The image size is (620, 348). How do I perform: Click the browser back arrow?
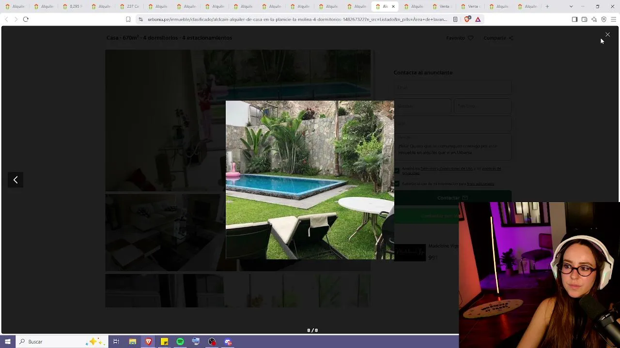pyautogui.click(x=6, y=19)
